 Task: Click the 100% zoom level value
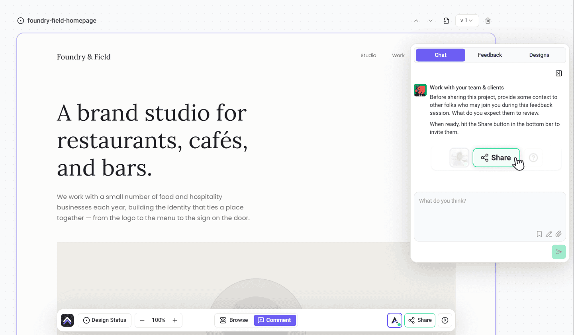(159, 320)
